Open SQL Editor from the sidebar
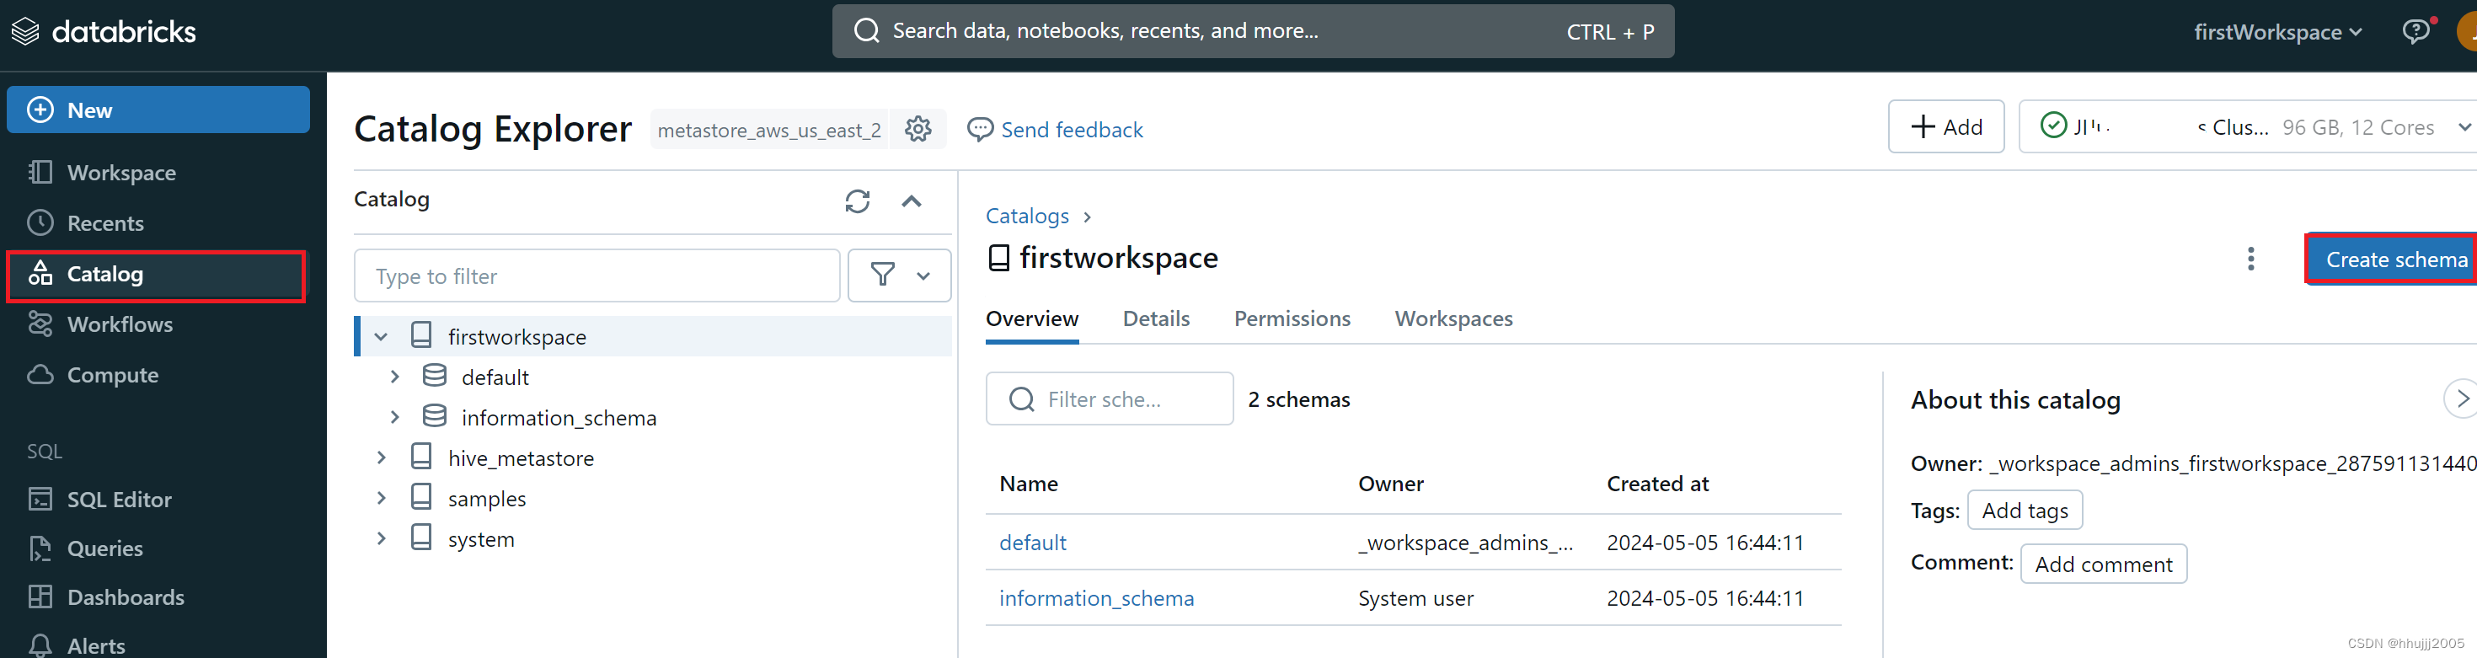This screenshot has height=658, width=2477. click(x=120, y=500)
